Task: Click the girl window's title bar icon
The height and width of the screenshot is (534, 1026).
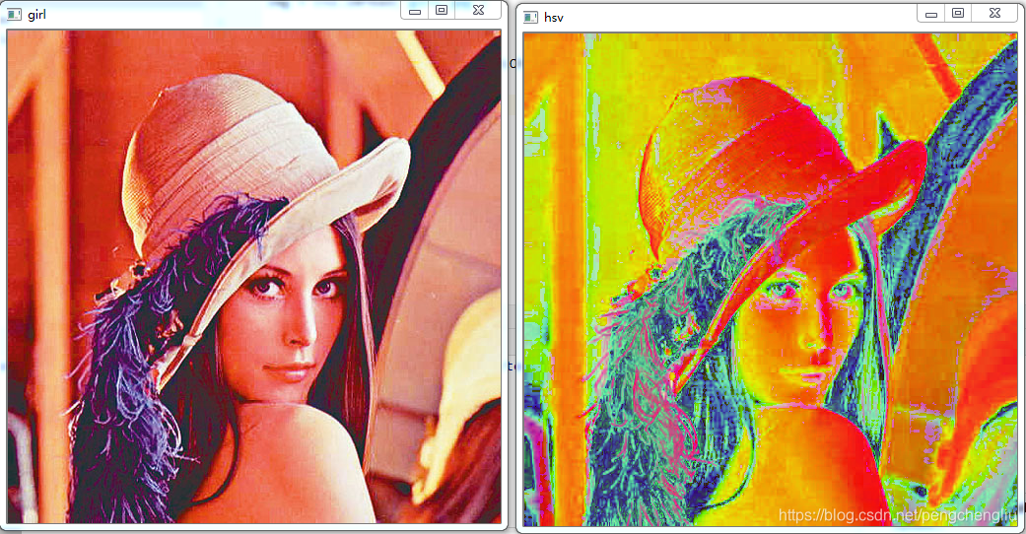Action: point(14,15)
